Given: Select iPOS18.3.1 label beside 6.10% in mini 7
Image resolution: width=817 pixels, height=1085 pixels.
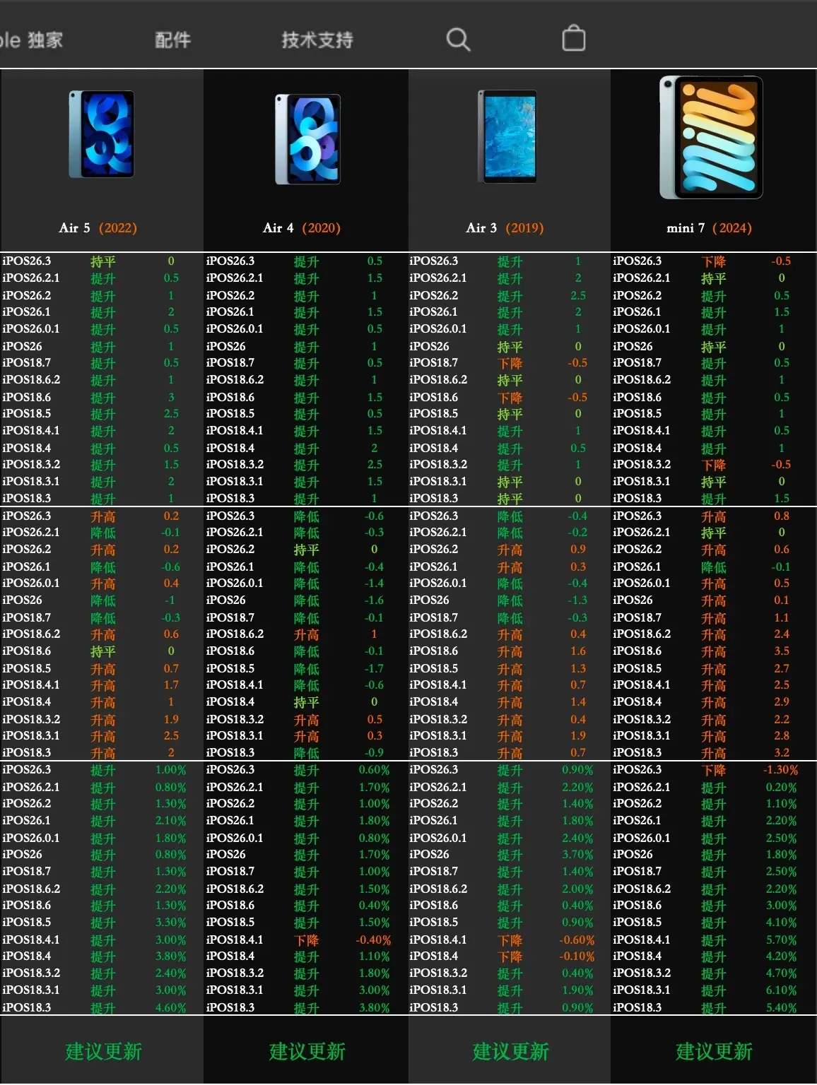Looking at the screenshot, I should click(642, 990).
